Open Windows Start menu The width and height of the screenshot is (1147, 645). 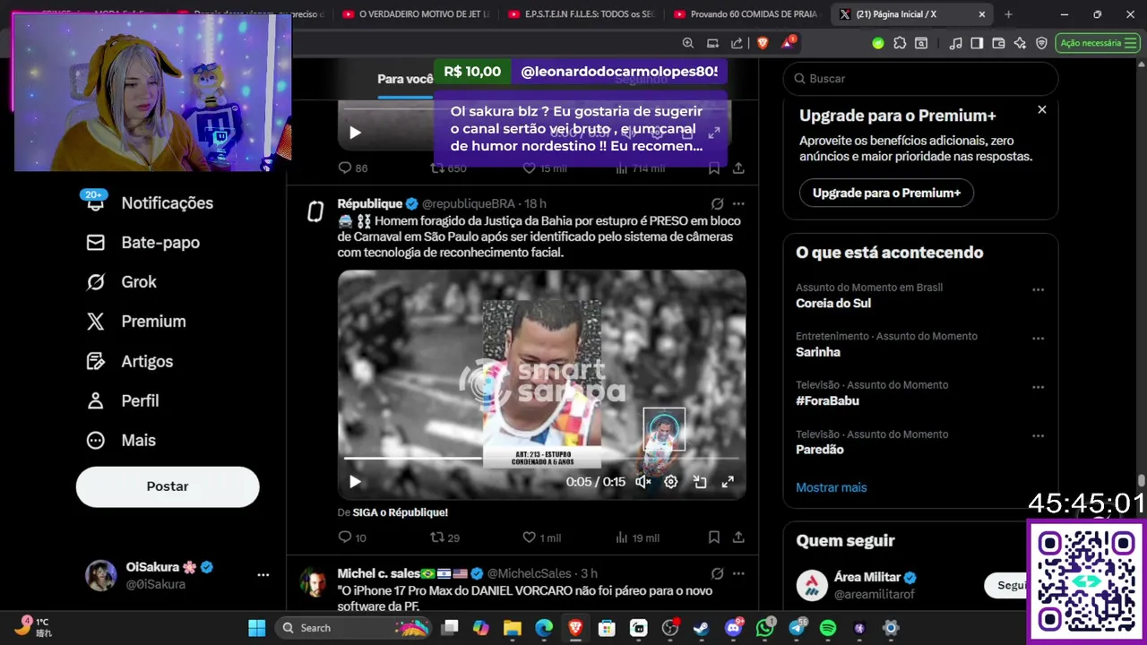click(257, 628)
